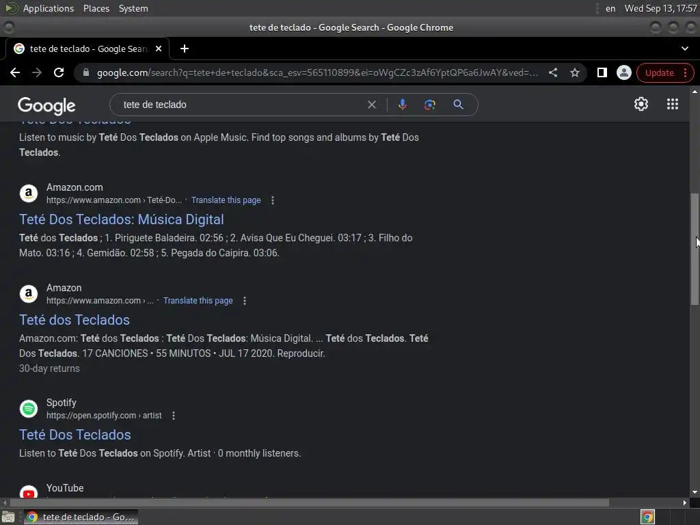
Task: Click the '30-day returns' text
Action: pos(49,368)
